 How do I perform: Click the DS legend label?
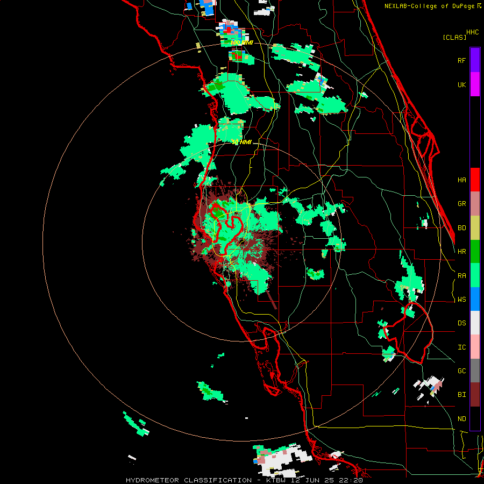pos(462,323)
